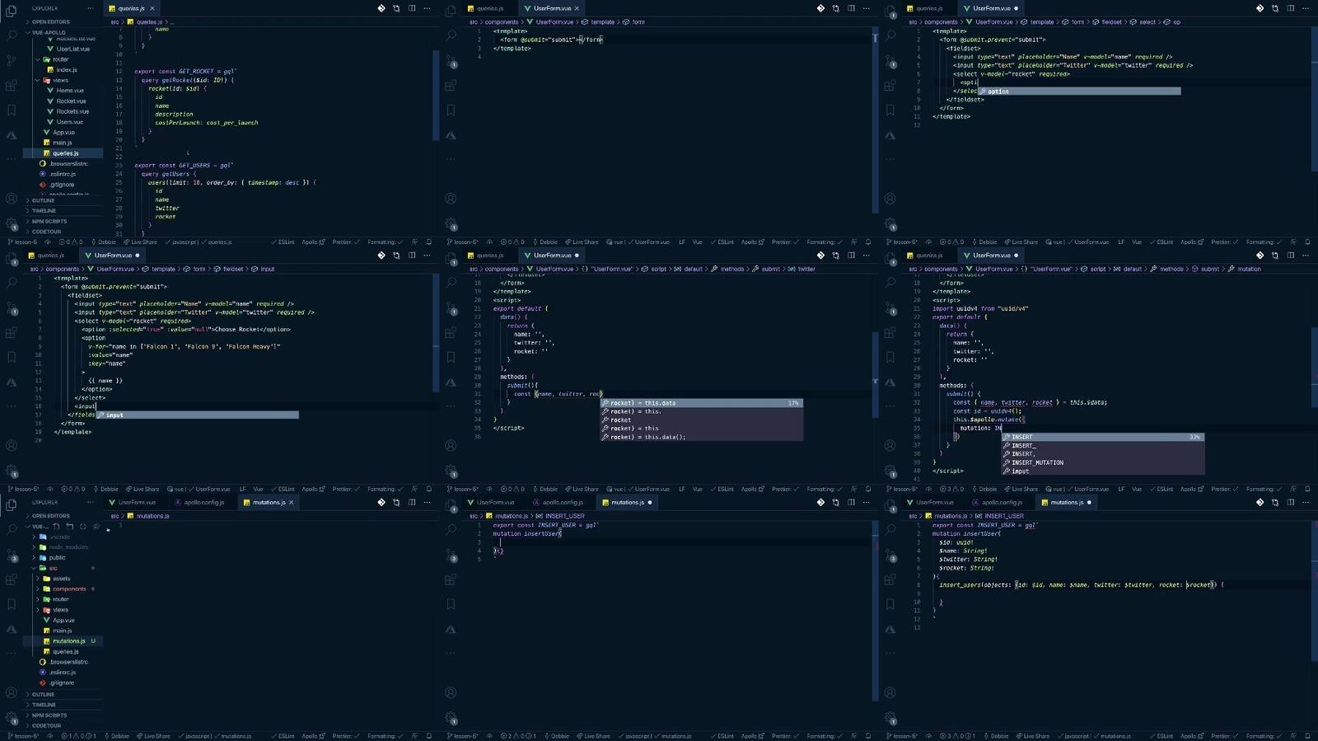
Task: Click lesson-5 branch in top-left status bar
Action: 22,242
